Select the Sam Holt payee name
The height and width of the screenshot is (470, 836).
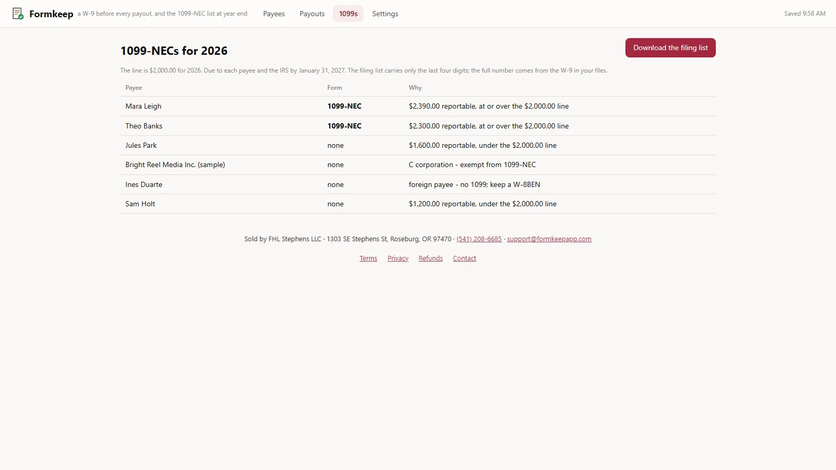tap(140, 204)
